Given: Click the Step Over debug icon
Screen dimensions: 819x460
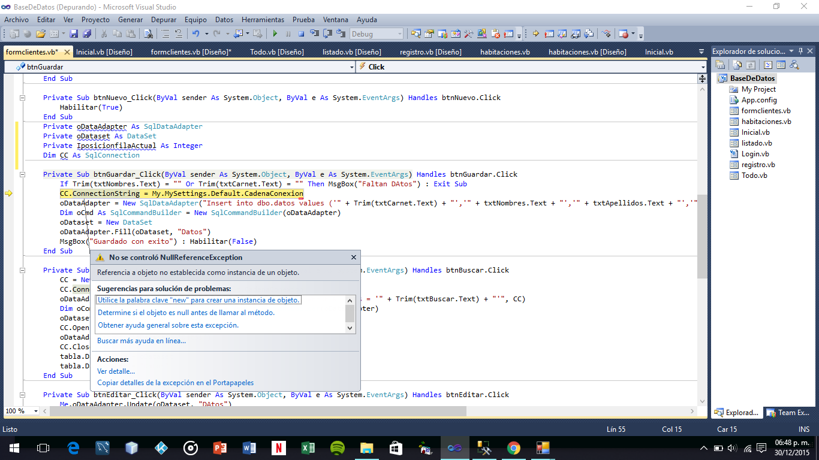Looking at the screenshot, I should (327, 34).
